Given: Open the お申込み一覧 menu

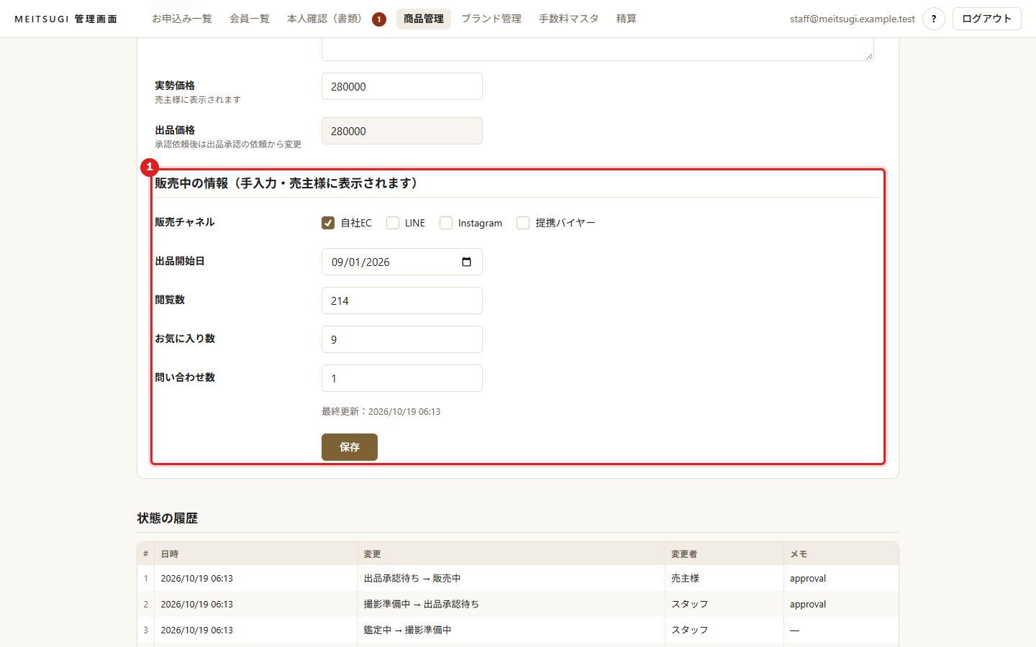Looking at the screenshot, I should (182, 19).
